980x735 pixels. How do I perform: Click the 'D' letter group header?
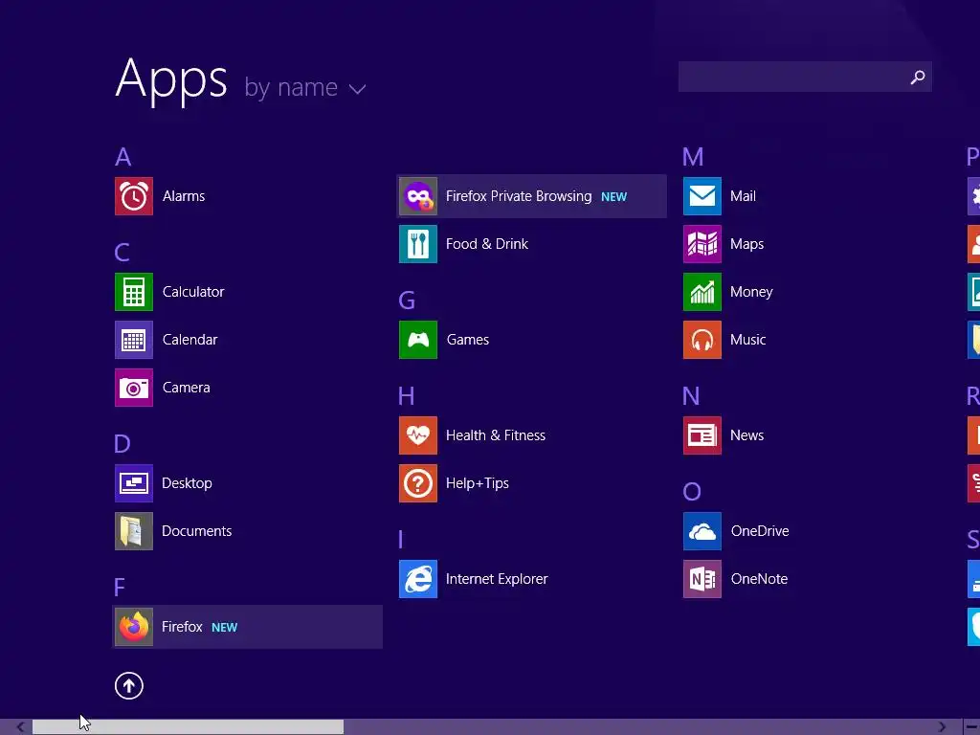tap(122, 444)
